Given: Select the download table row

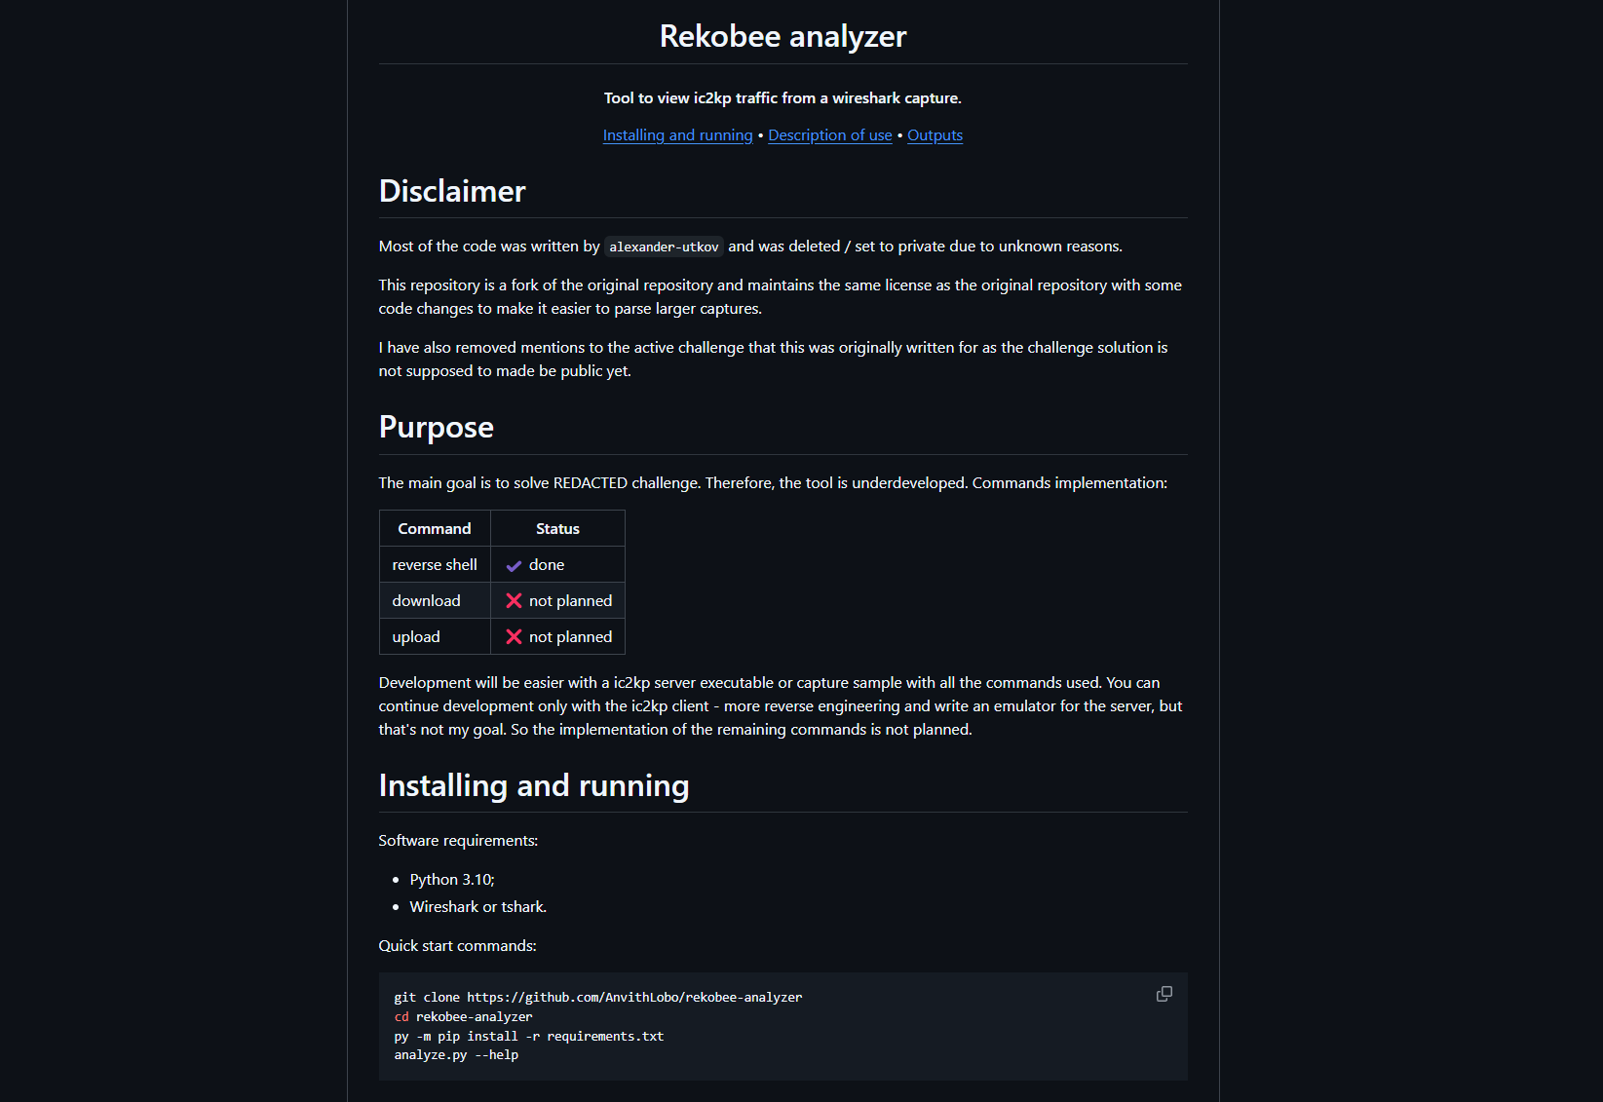Looking at the screenshot, I should pyautogui.click(x=426, y=600).
